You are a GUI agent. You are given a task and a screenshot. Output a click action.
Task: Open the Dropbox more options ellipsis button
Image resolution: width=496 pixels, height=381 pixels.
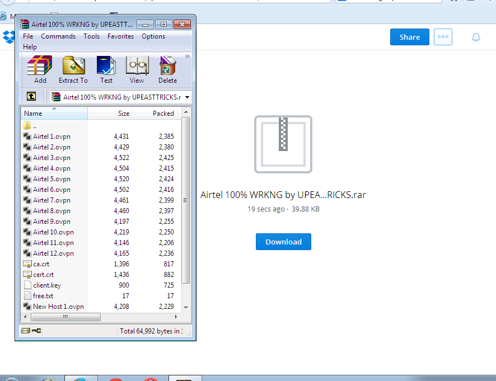coord(443,37)
